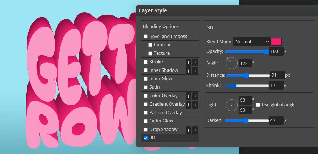The image size is (318, 154).
Task: Select the Bevel and Emboss style row
Action: pos(170,36)
